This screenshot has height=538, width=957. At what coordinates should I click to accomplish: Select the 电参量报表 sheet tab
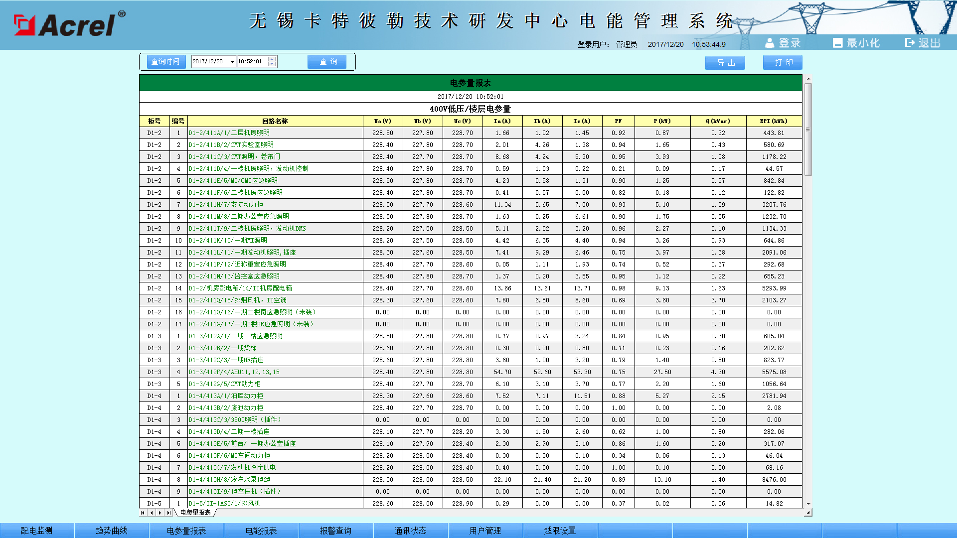pos(195,513)
